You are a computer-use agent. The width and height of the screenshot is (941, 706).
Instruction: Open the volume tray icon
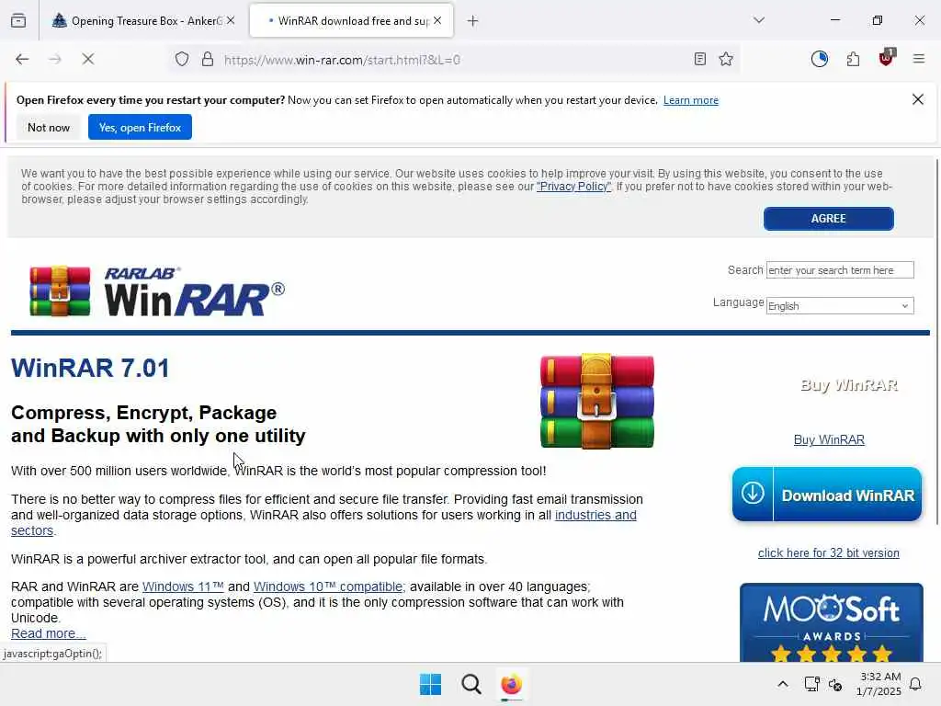834,684
